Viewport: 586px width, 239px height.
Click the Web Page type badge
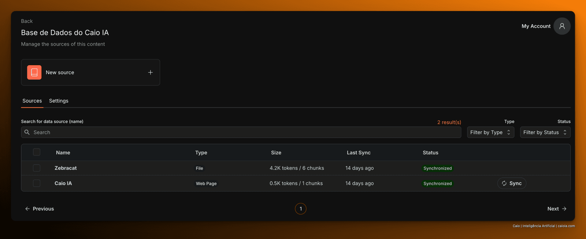pyautogui.click(x=206, y=183)
